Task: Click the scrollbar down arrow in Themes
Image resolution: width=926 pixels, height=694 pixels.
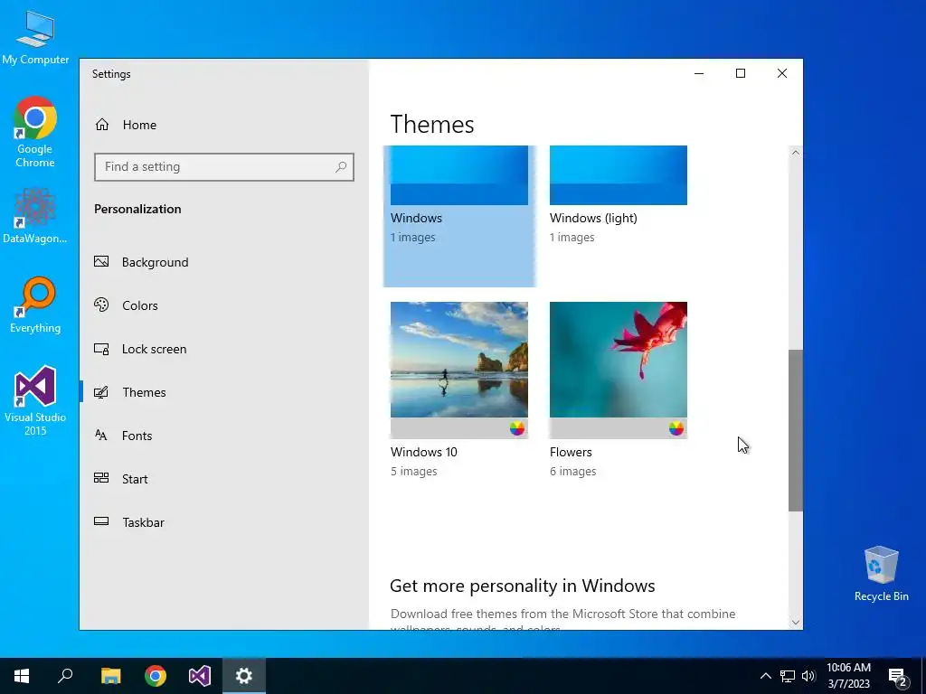Action: pyautogui.click(x=796, y=622)
